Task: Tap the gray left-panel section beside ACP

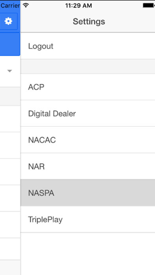Action: pos(10,96)
